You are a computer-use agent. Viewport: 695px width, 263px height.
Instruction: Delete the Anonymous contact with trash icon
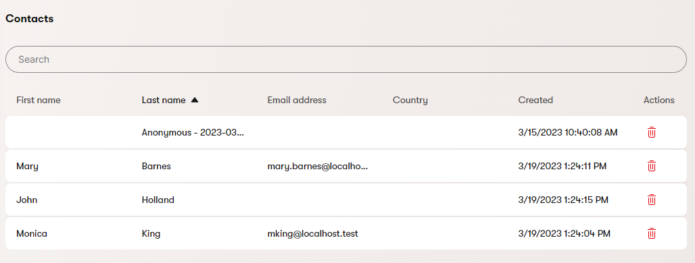pyautogui.click(x=651, y=132)
